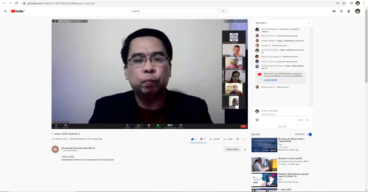Click the notification bell beside Subscribed
This screenshot has width=368, height=192.
point(245,150)
